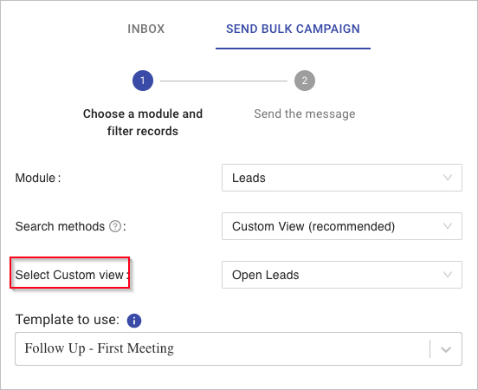The width and height of the screenshot is (478, 390).
Task: Expand the Follow Up - First Meeting template selector
Action: [x=238, y=348]
